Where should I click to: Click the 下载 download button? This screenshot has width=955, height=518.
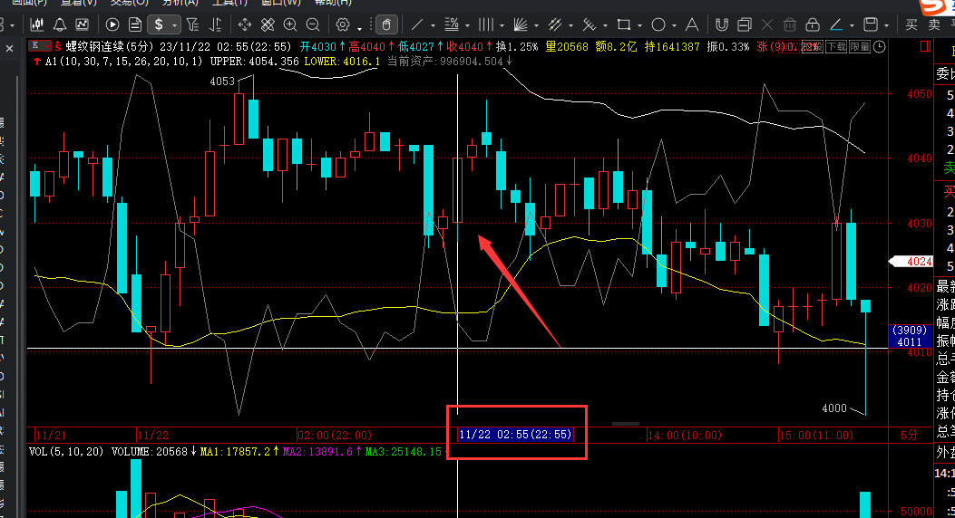point(836,47)
